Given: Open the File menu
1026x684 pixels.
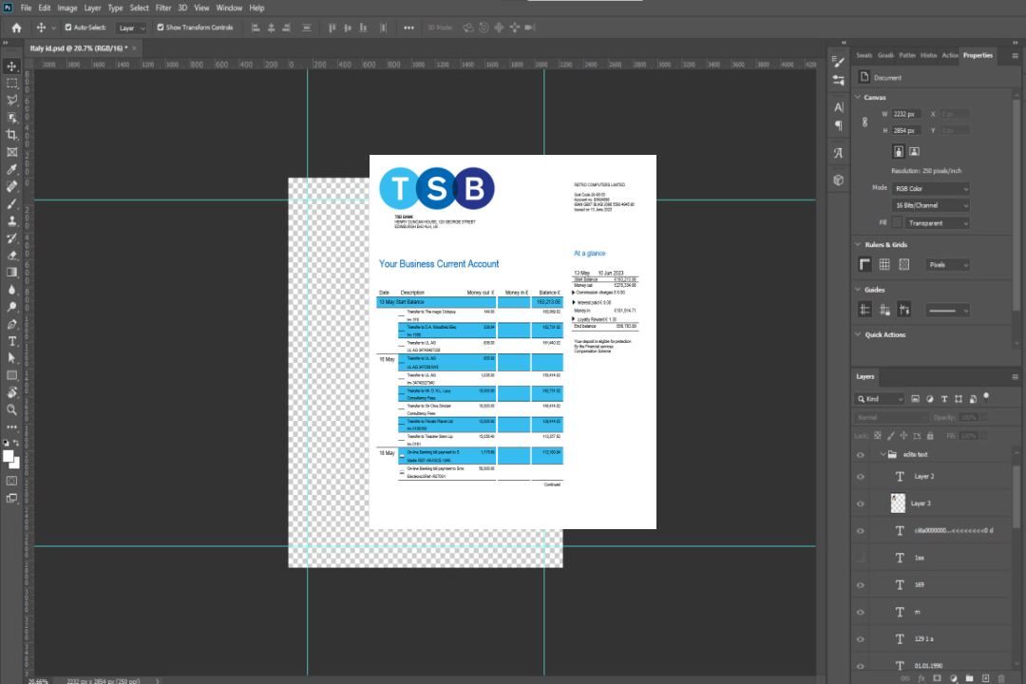Looking at the screenshot, I should pyautogui.click(x=26, y=8).
